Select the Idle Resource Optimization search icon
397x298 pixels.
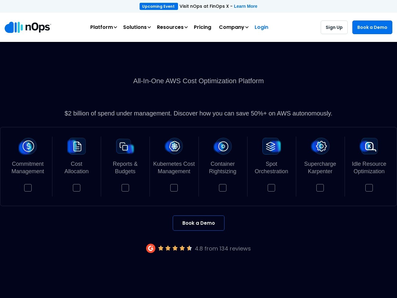click(x=369, y=146)
